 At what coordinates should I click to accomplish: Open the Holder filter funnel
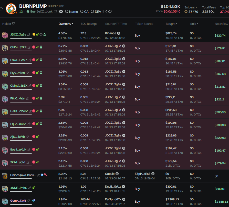(13, 24)
